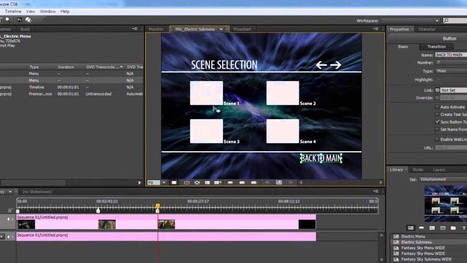Open the Window menu
This screenshot has width=467, height=263.
click(48, 11)
